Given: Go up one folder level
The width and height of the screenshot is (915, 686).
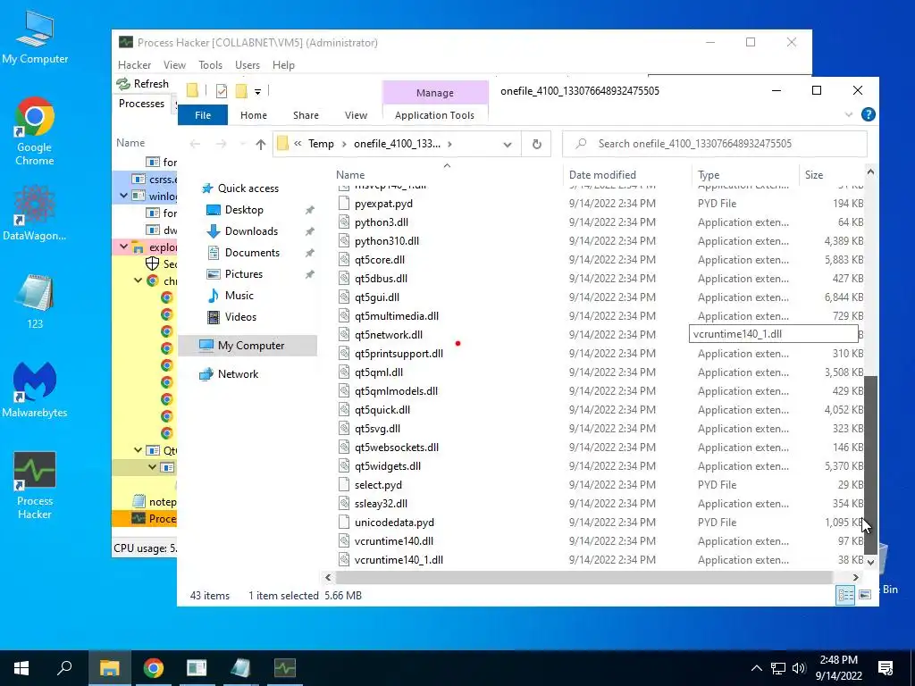Looking at the screenshot, I should 260,144.
